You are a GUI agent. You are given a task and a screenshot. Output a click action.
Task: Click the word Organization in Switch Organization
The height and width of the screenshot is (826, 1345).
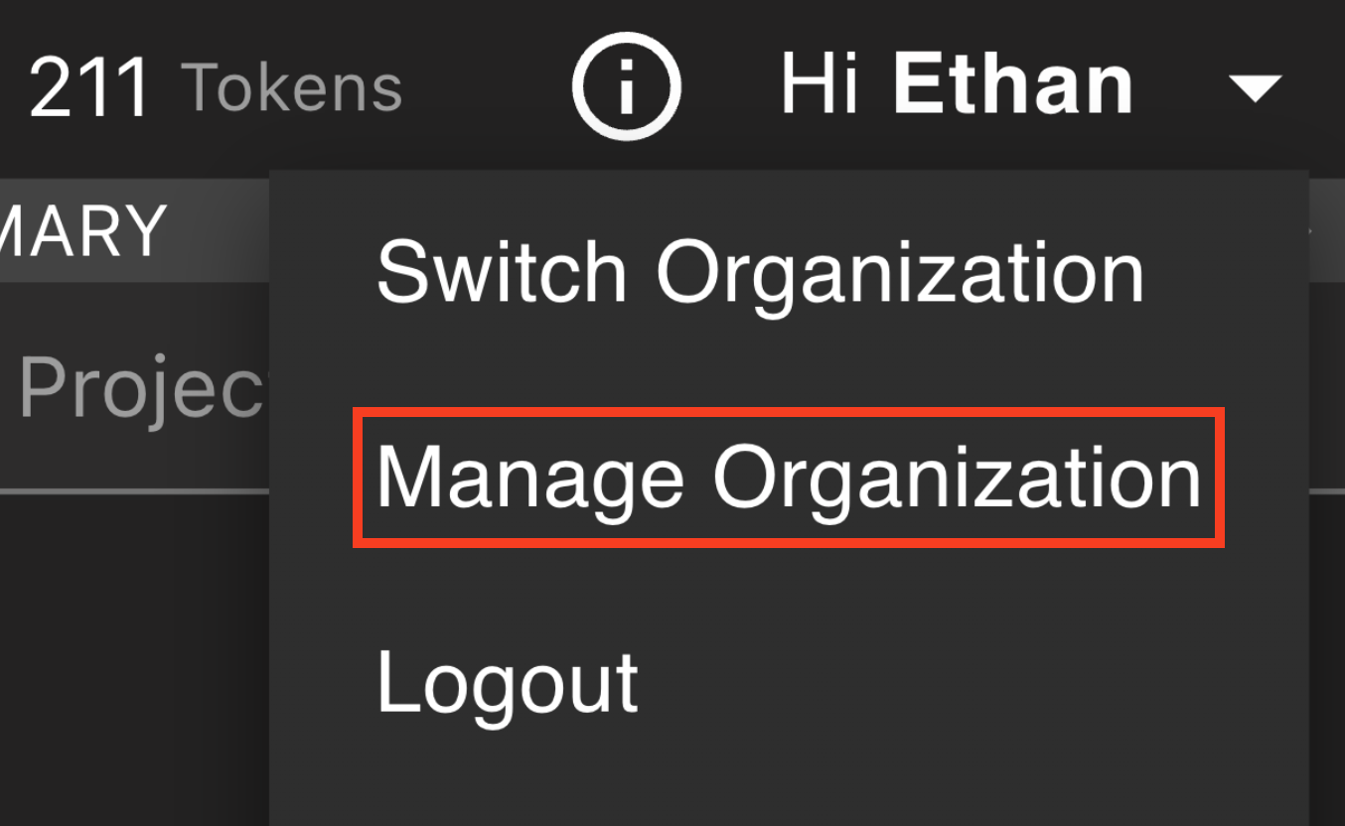[901, 274]
